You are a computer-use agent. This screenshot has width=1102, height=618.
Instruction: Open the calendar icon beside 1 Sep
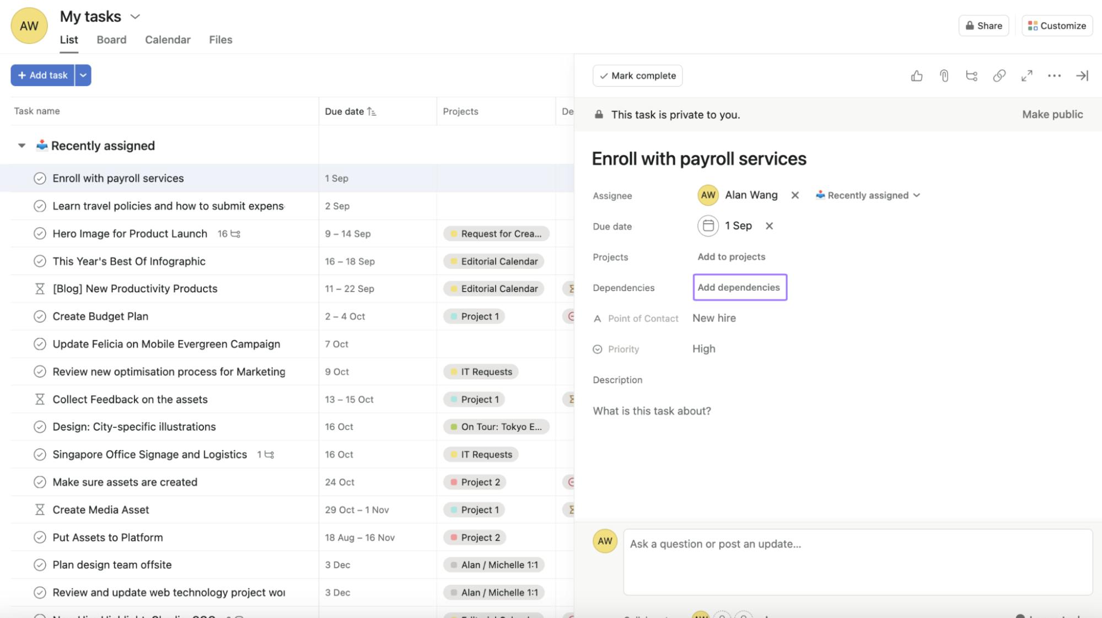coord(707,225)
